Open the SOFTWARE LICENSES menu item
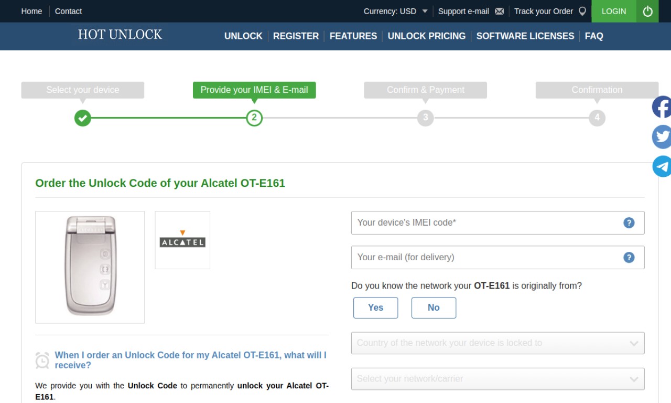The height and width of the screenshot is (403, 671). (x=525, y=36)
